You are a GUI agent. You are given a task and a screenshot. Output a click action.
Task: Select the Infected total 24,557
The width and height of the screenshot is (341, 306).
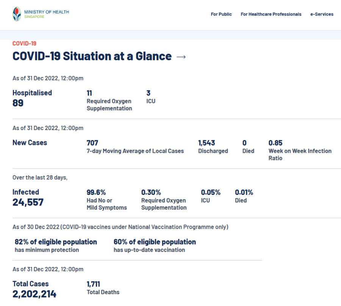tap(28, 202)
